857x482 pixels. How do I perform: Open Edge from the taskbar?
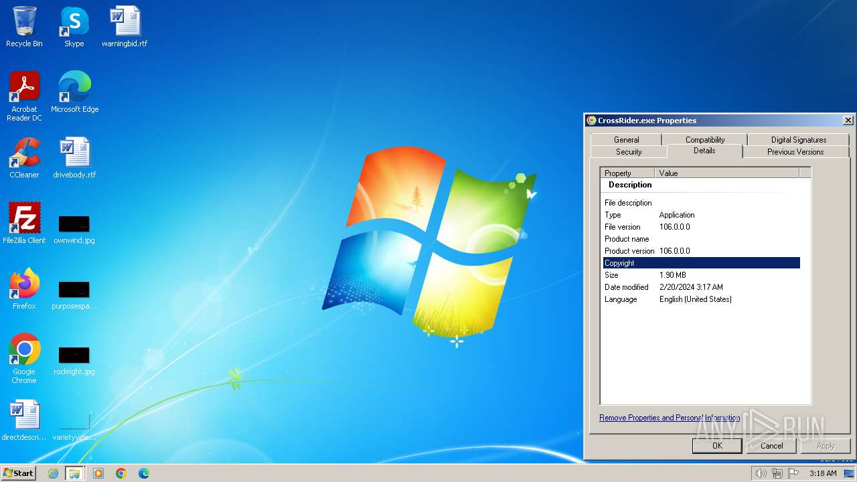point(144,473)
